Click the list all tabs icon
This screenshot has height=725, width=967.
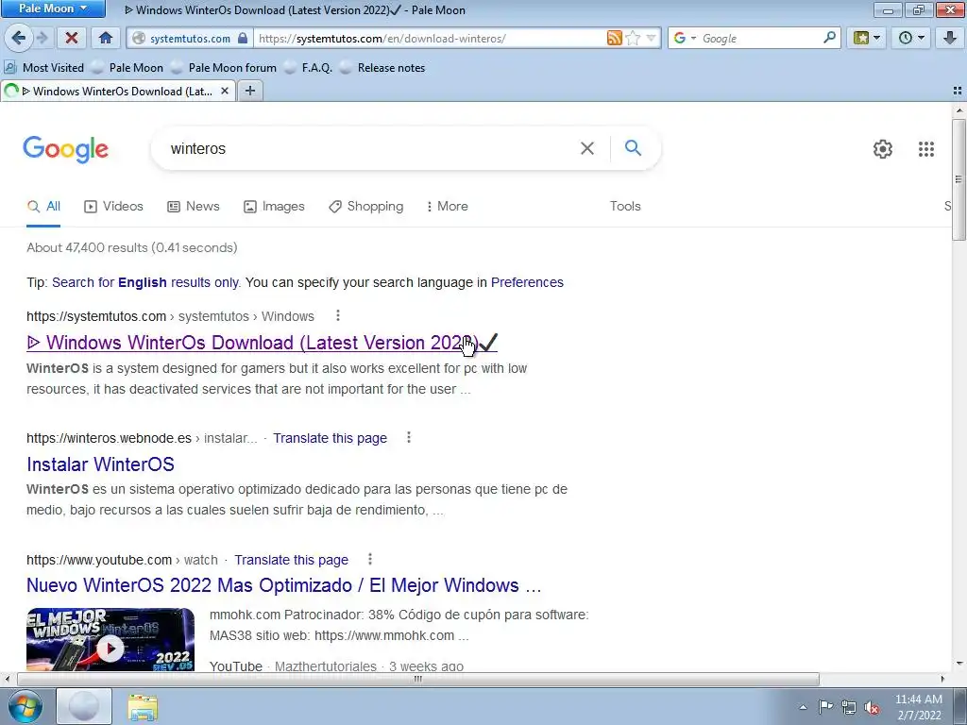click(958, 92)
